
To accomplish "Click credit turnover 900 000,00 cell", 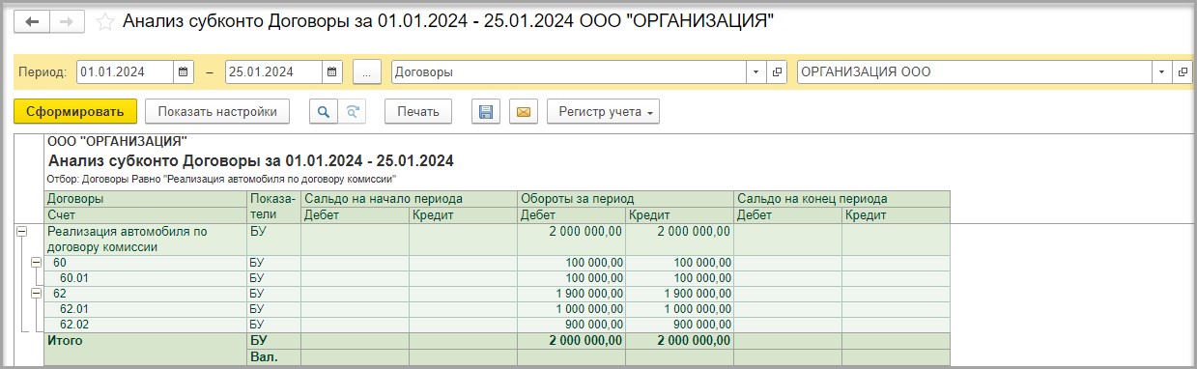I will coord(679,324).
